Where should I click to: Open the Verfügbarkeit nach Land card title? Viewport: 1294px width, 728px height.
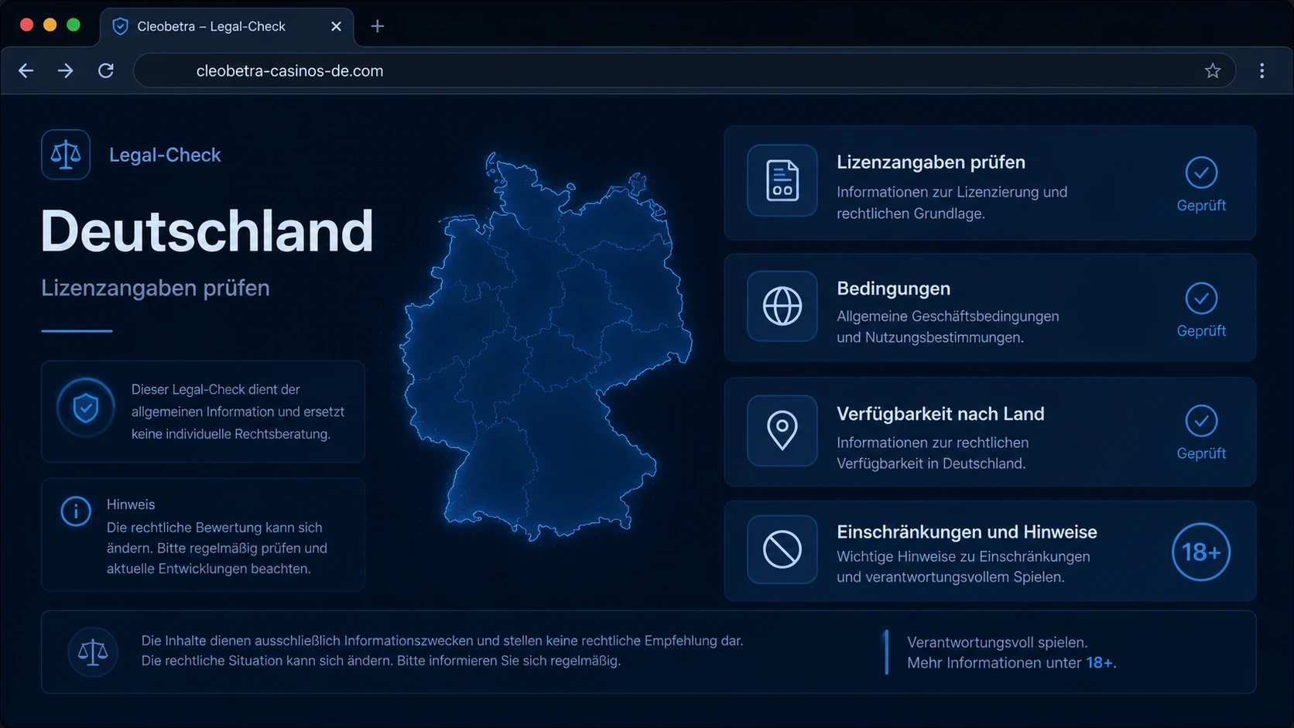pos(940,414)
